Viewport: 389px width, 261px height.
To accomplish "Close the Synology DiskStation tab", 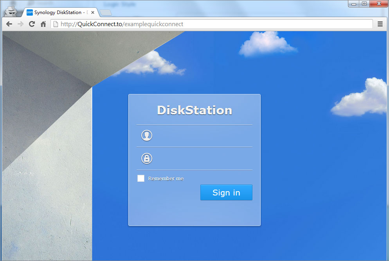I will 92,12.
